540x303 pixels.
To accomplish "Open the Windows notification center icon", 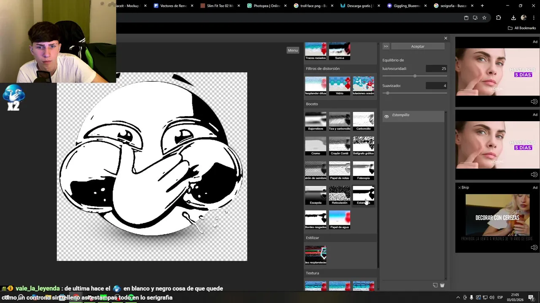I will click(531, 298).
